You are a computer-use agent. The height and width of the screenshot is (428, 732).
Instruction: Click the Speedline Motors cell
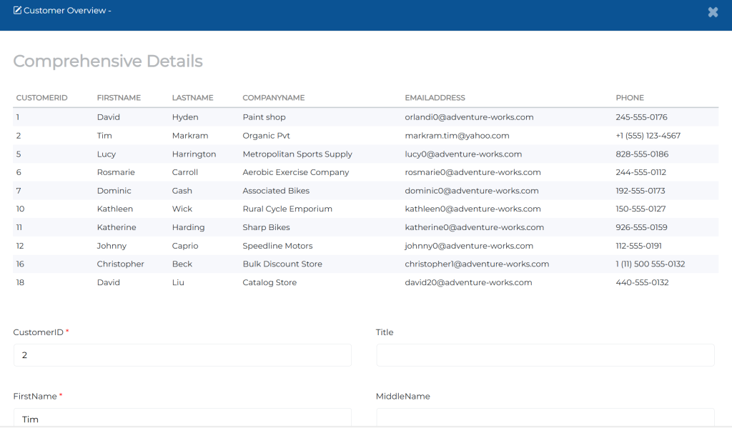pyautogui.click(x=277, y=246)
